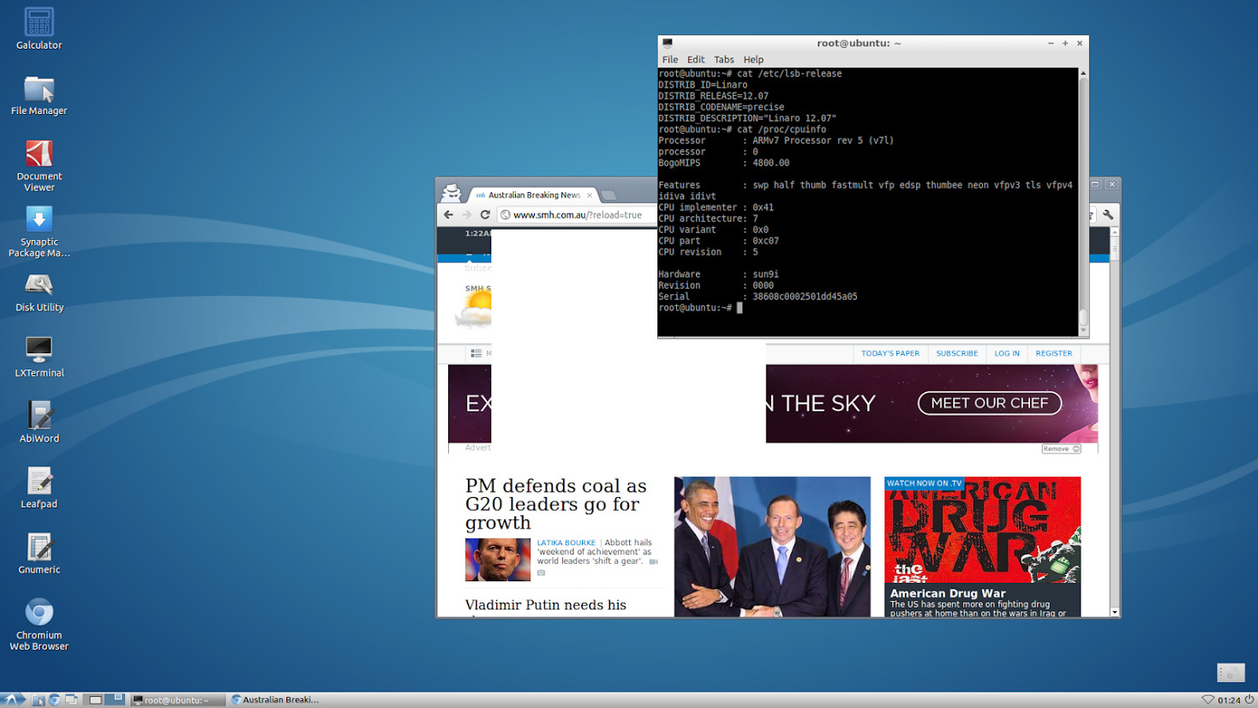The image size is (1258, 708).
Task: Click Australian Breaki... taskbar window button
Action: 276,700
